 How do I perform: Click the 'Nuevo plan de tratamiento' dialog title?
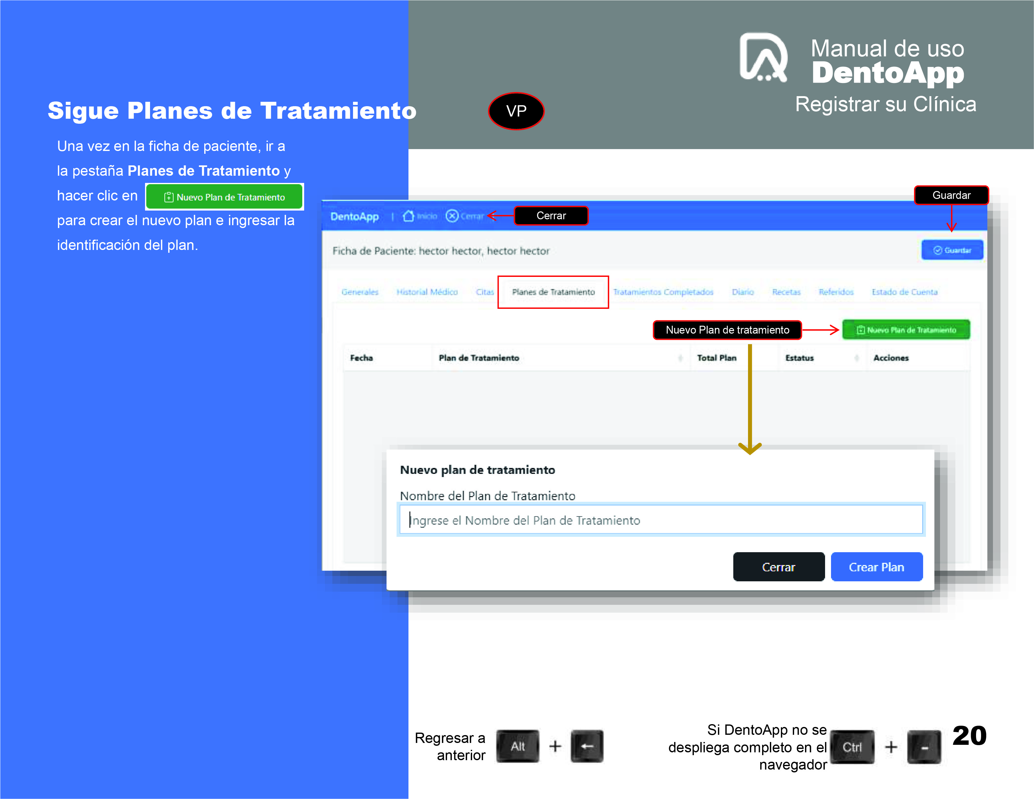point(477,470)
